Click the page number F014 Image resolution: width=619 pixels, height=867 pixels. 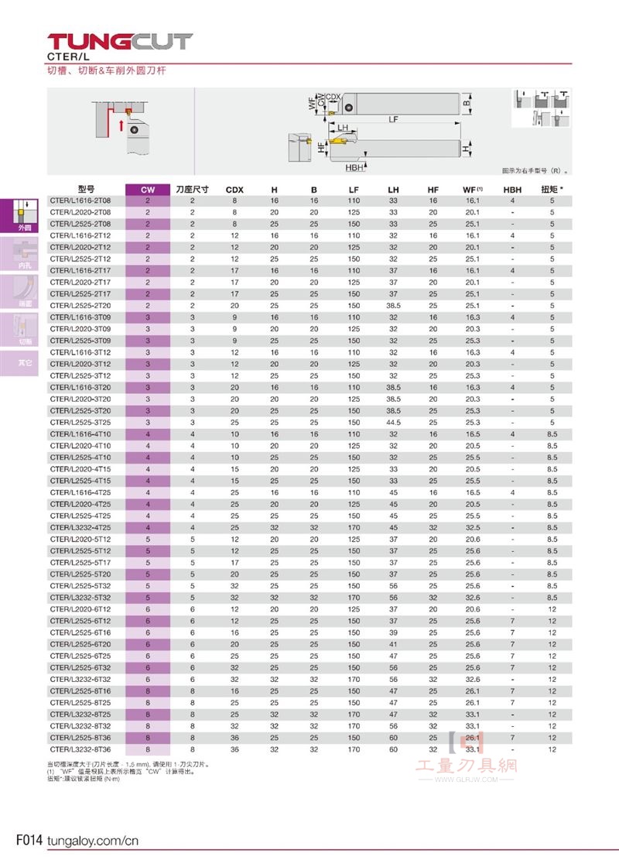(x=29, y=840)
